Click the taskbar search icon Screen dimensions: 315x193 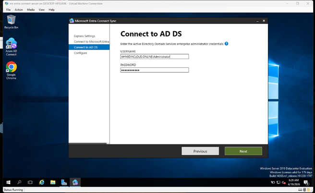coord(20,182)
